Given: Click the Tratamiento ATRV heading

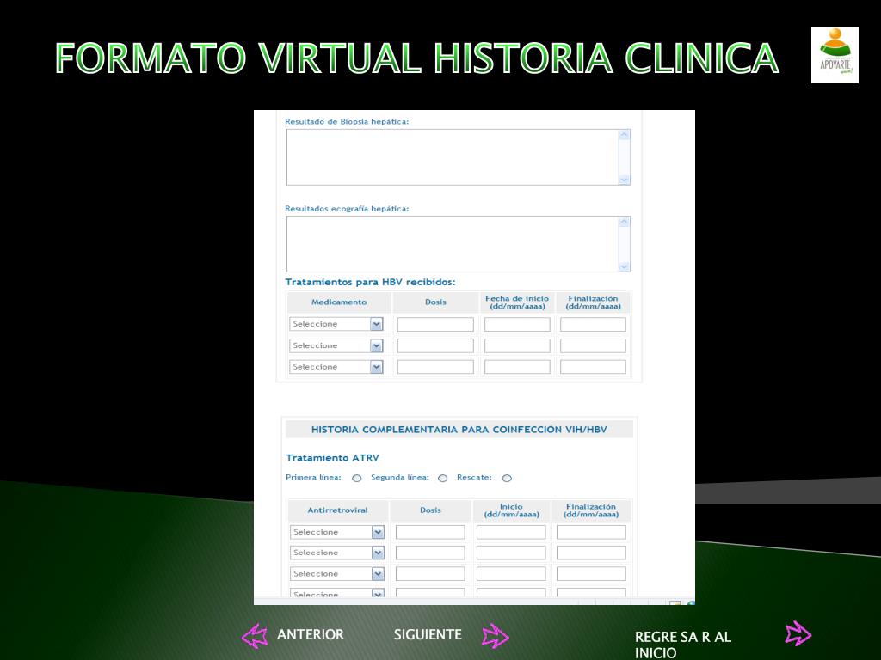Looking at the screenshot, I should pyautogui.click(x=332, y=458).
